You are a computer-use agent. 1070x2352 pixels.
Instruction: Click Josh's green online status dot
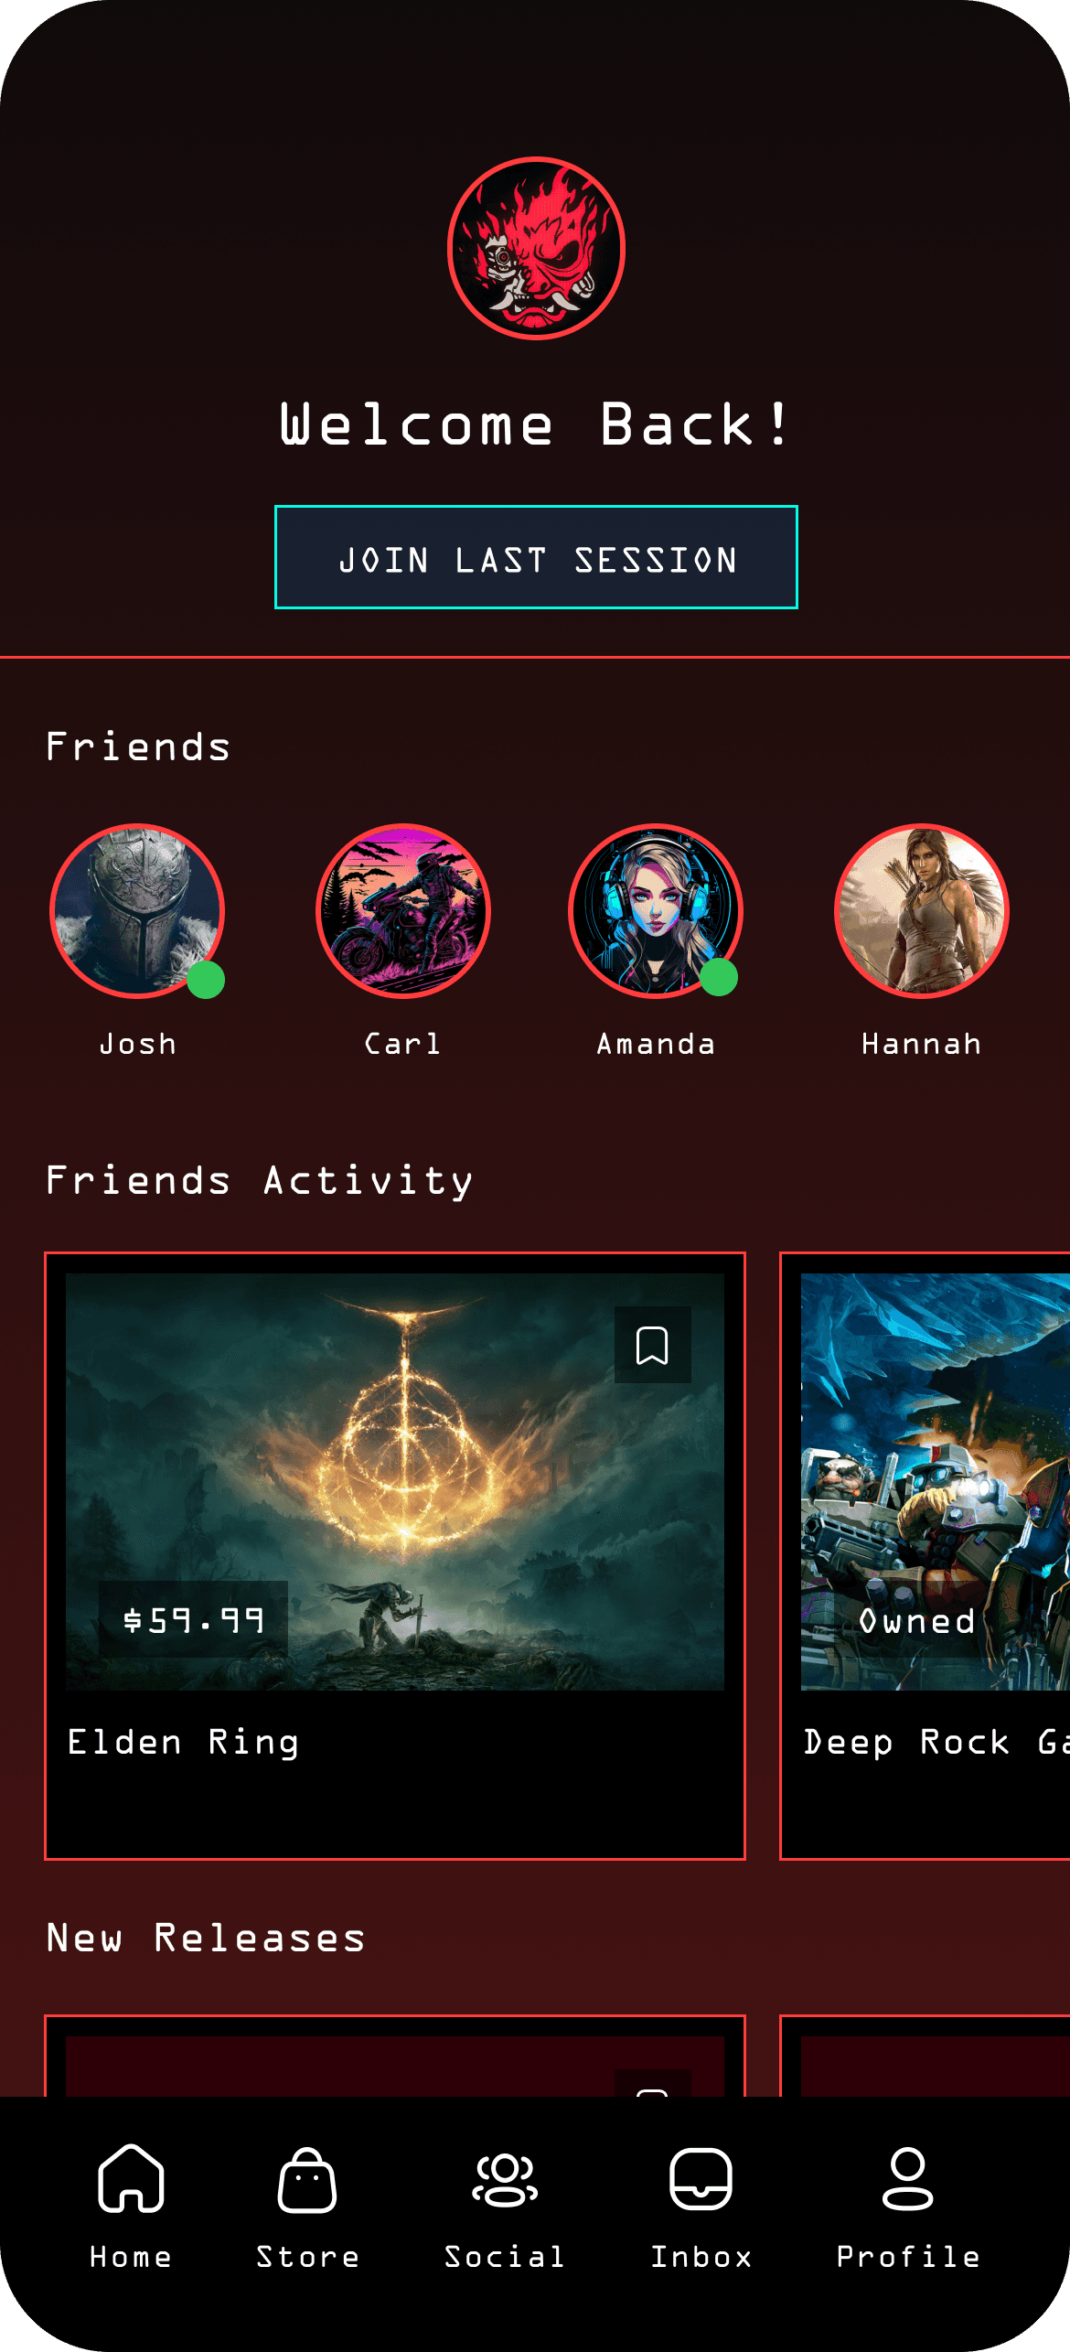tap(206, 979)
